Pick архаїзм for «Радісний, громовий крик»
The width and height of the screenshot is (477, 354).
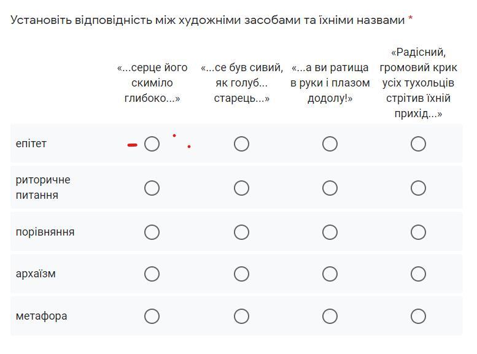click(x=418, y=274)
